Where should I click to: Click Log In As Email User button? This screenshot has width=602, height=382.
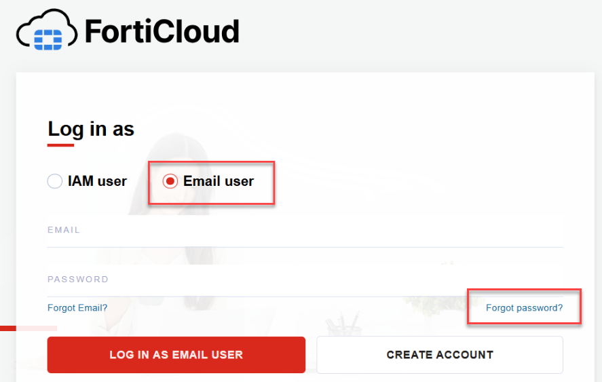point(176,355)
